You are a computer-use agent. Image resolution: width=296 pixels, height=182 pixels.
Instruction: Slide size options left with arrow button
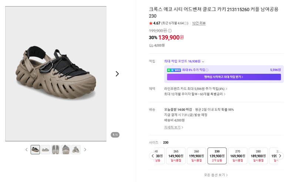click(x=153, y=156)
